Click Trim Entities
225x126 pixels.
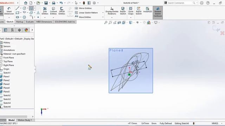45,11
